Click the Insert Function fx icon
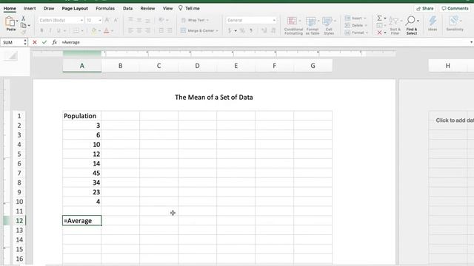 click(x=54, y=42)
